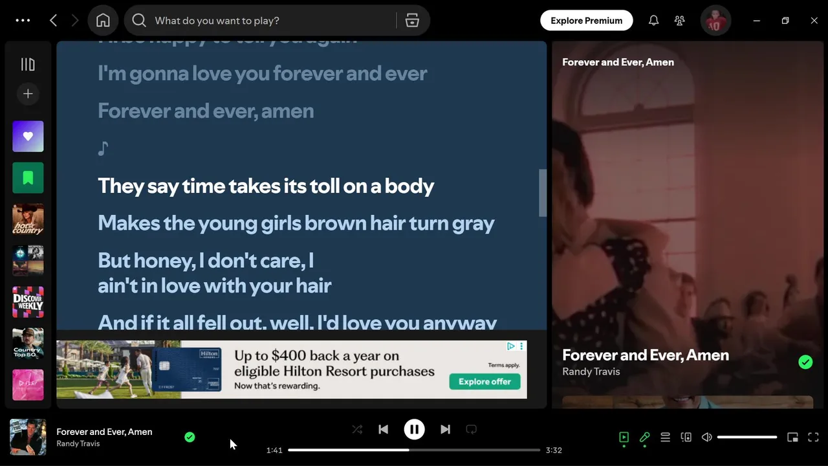The height and width of the screenshot is (466, 828).
Task: Seek in the song progress bar
Action: [x=414, y=450]
